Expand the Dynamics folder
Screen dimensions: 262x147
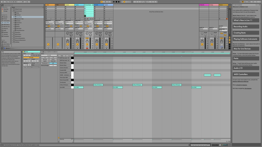tap(13, 32)
